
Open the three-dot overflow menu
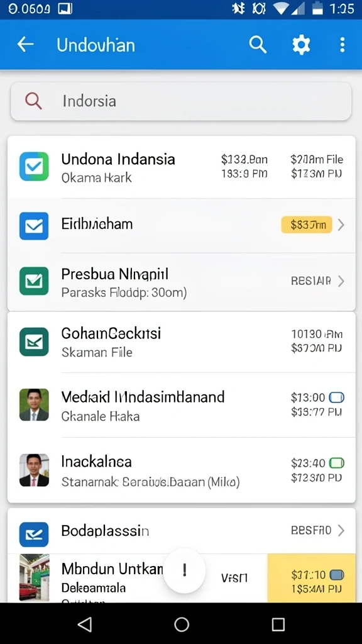click(x=343, y=45)
